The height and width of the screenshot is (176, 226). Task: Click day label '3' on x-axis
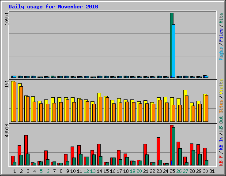click(28, 171)
